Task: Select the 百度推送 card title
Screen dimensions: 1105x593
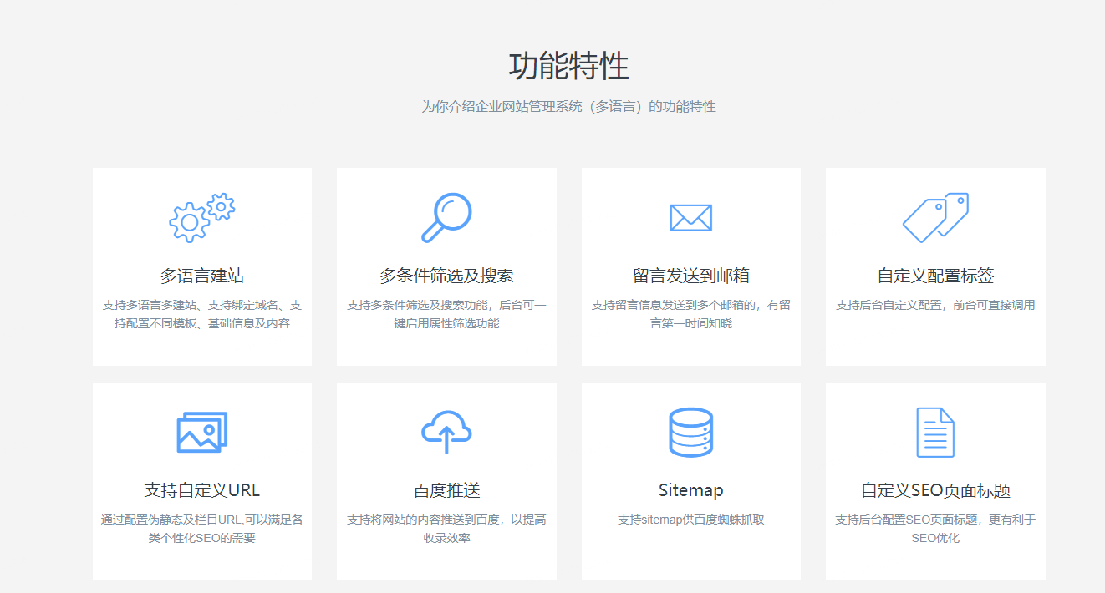Action: click(446, 490)
